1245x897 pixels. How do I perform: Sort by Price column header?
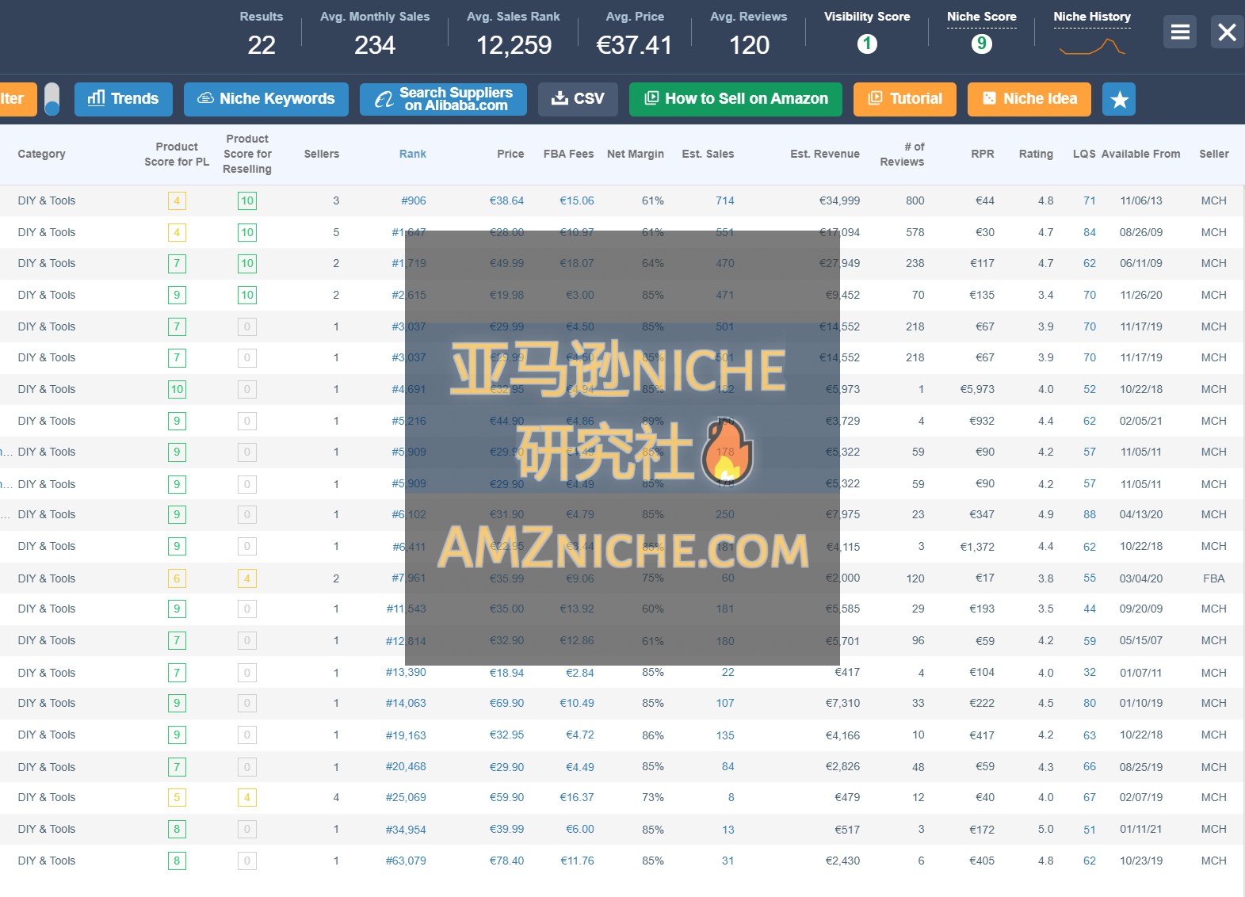[510, 154]
